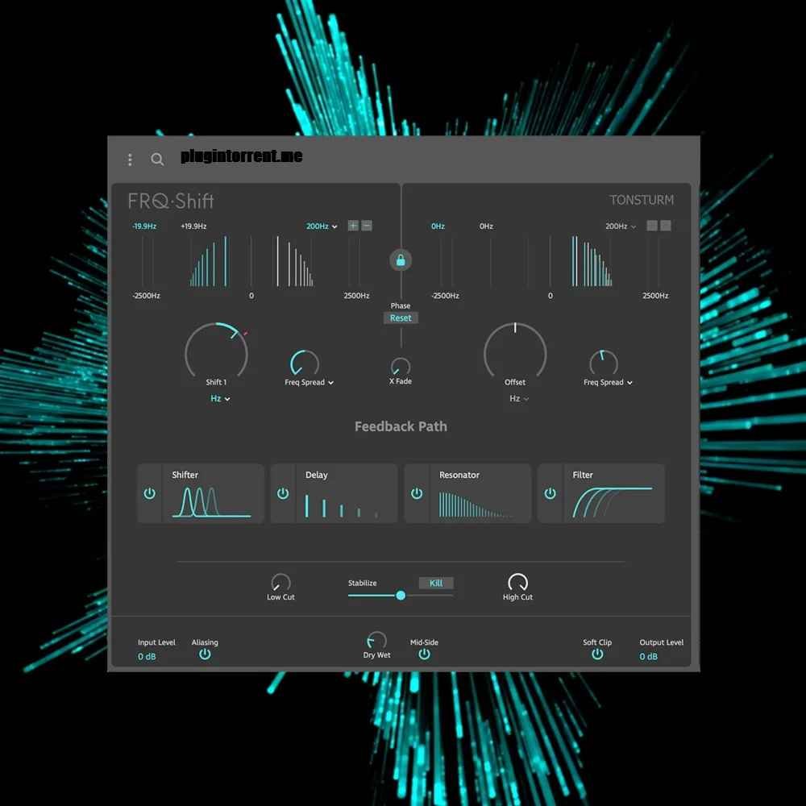Click the Dry Wet knob

(376, 641)
